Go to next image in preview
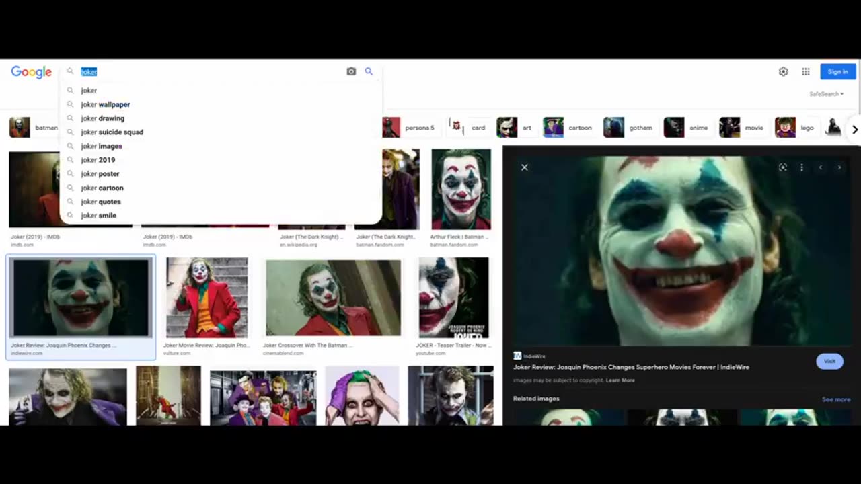 pos(839,167)
